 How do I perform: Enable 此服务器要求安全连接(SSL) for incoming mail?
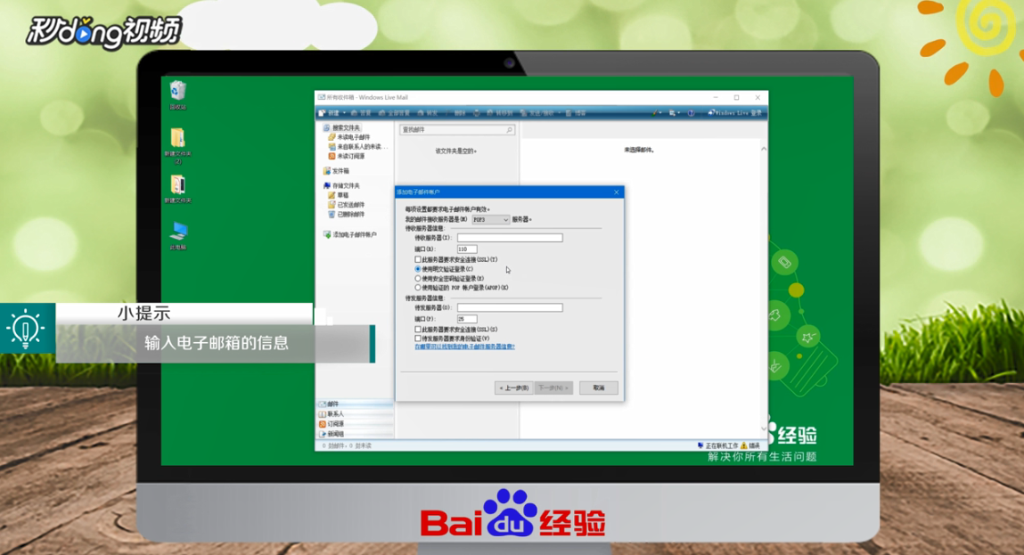point(416,259)
